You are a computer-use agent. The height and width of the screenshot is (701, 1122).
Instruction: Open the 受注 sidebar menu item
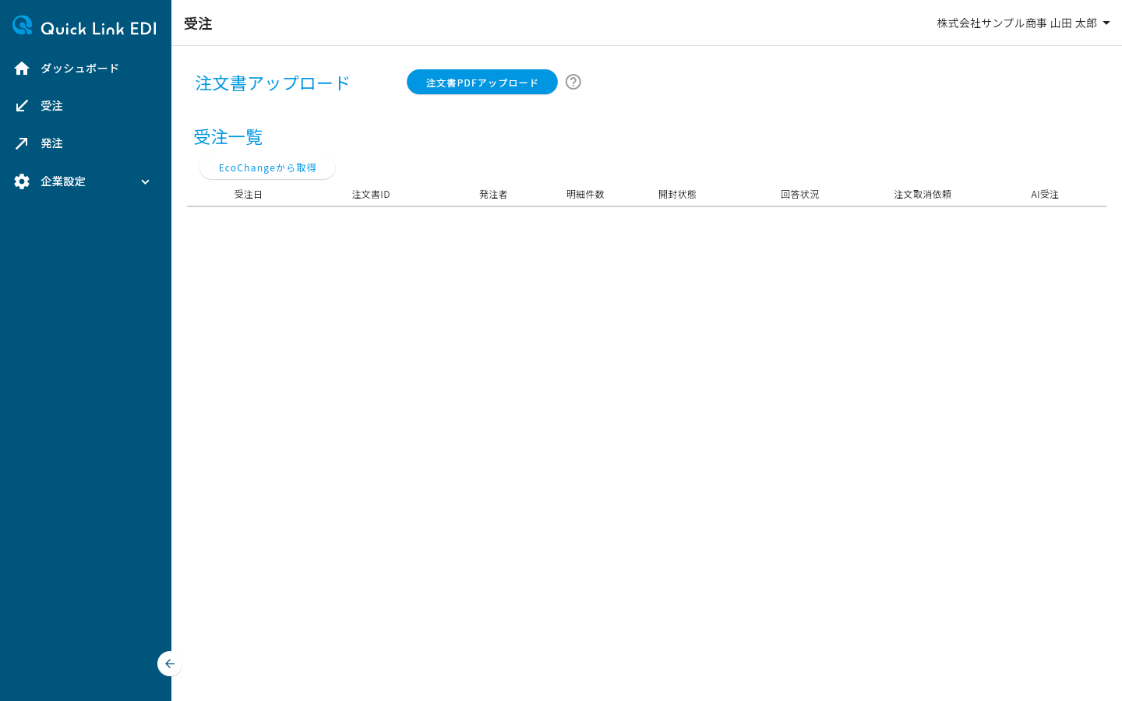coord(86,106)
